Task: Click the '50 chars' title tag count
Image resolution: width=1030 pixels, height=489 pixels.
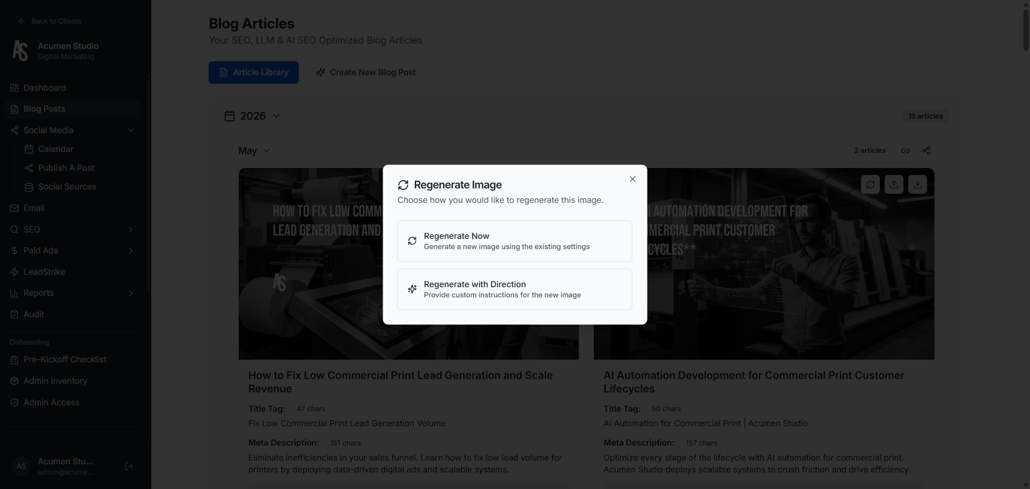Action: pyautogui.click(x=666, y=409)
